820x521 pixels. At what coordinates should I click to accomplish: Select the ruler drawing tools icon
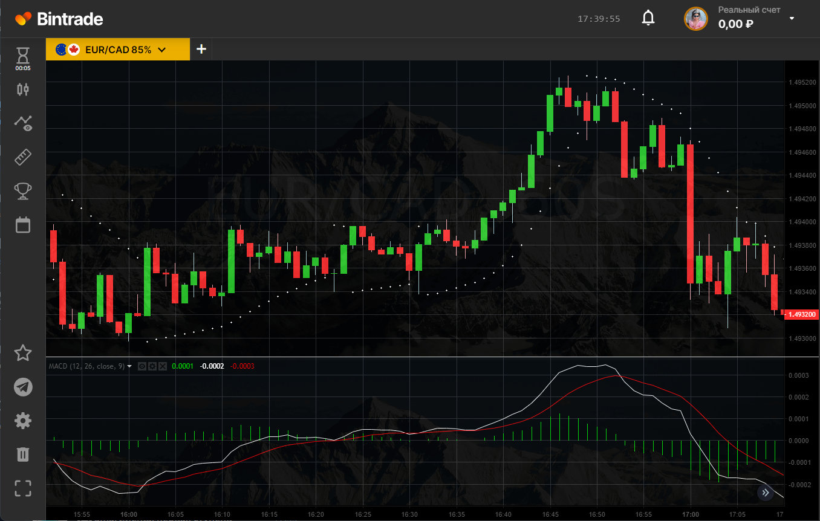click(x=23, y=158)
